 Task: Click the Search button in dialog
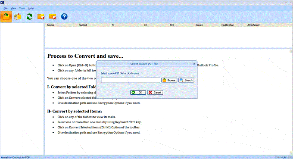pyautogui.click(x=186, y=80)
